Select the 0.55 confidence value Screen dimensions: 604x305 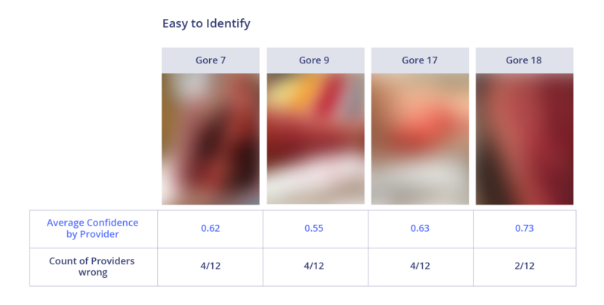pos(315,228)
